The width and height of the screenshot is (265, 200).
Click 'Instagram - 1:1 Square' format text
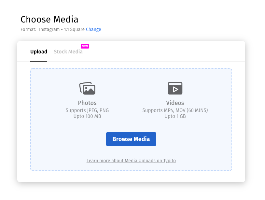pos(62,29)
